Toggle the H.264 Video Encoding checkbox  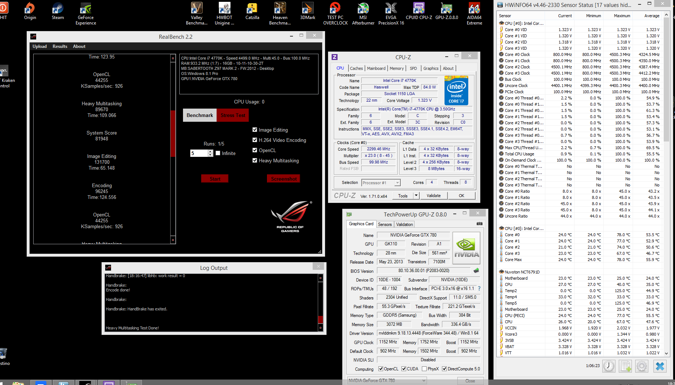[255, 140]
